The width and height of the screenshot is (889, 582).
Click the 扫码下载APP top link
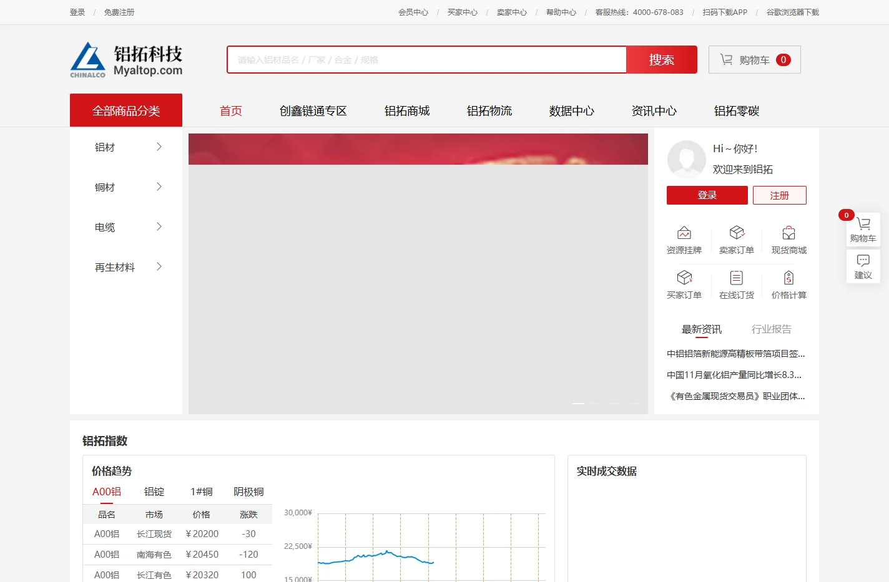[x=725, y=12]
